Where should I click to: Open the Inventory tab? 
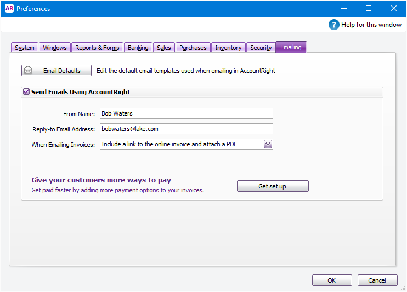point(228,48)
